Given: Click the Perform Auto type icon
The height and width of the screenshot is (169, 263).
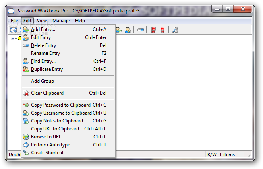Looking at the screenshot, I should coord(26,145).
